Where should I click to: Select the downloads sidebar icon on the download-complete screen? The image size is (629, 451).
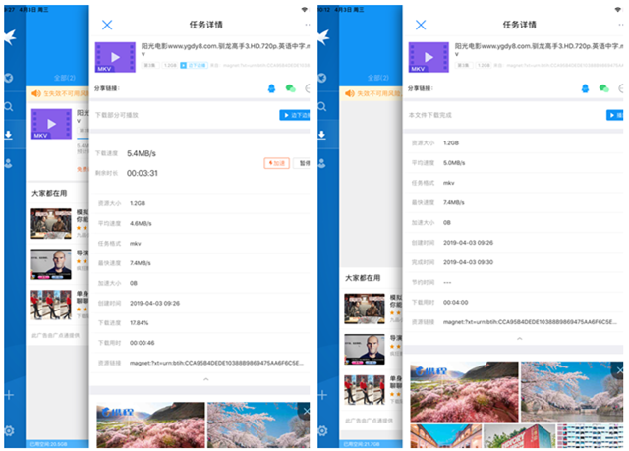tap(322, 135)
